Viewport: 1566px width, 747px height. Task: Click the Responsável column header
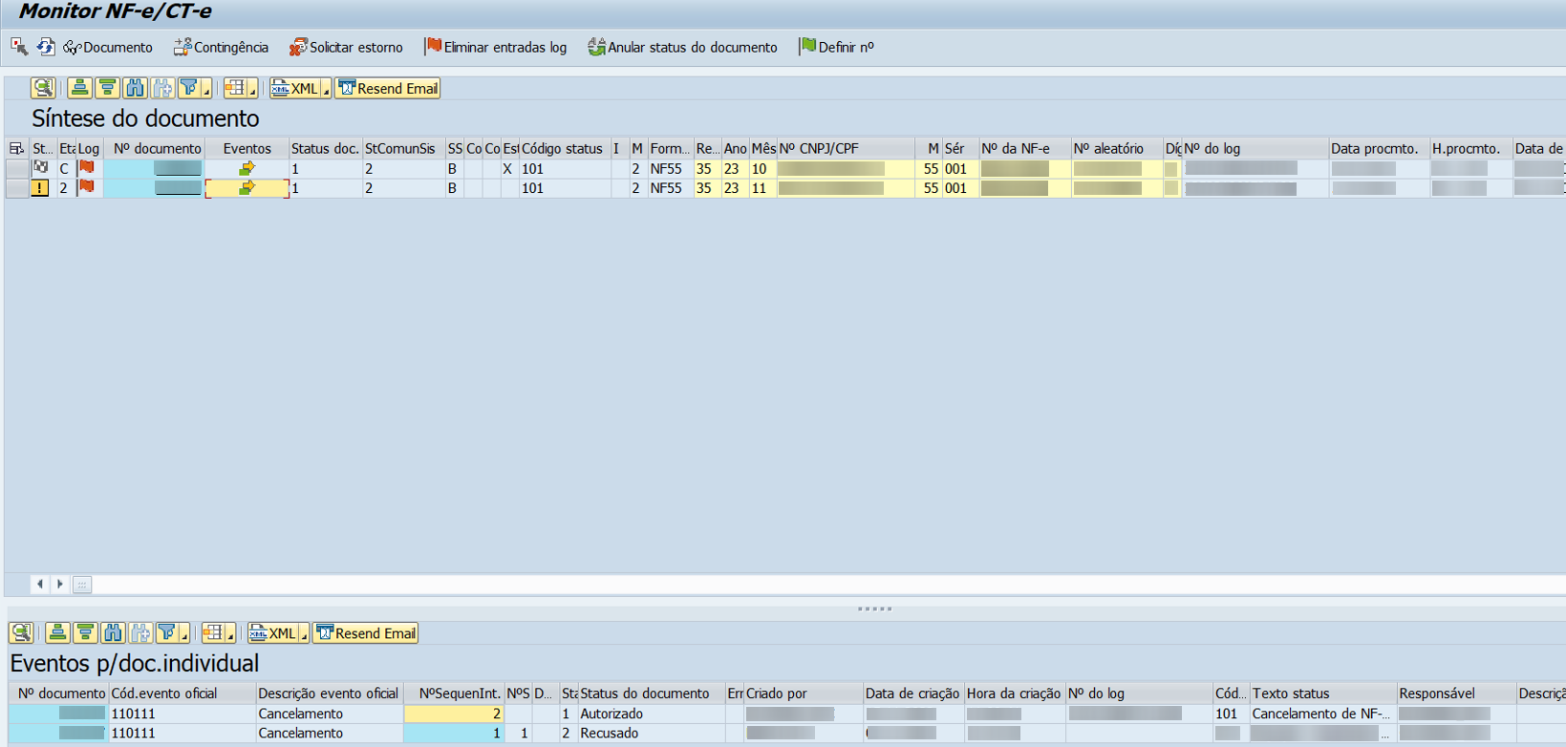1456,694
